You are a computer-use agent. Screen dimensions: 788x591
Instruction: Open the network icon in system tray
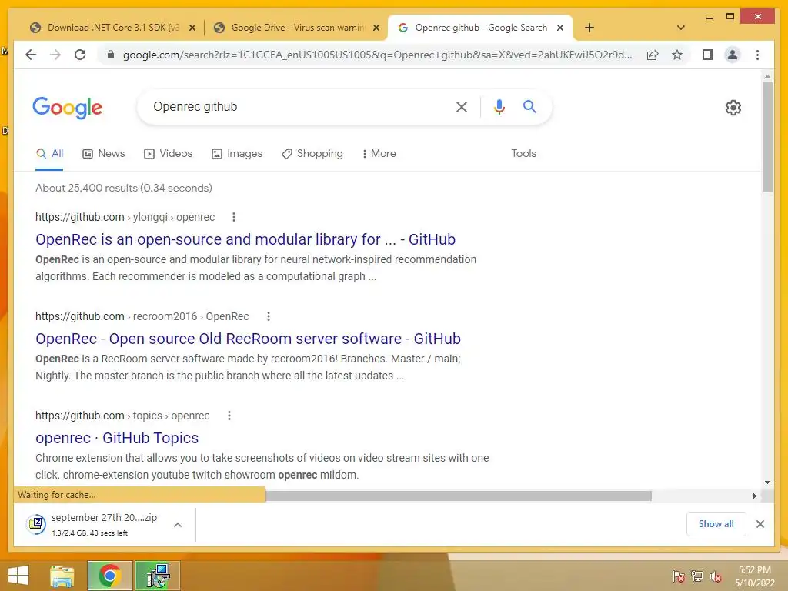[x=697, y=576]
